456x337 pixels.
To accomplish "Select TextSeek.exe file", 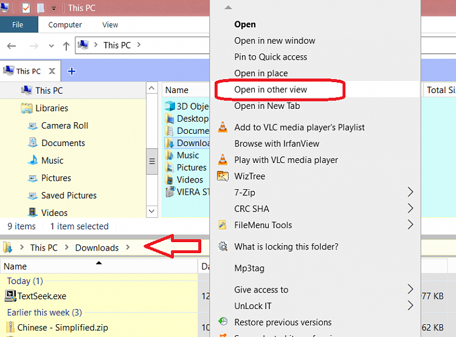I will (x=35, y=296).
